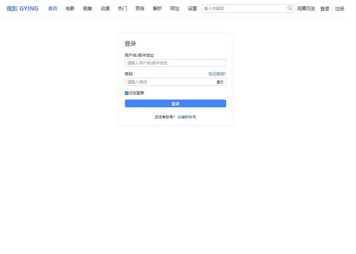The width and height of the screenshot is (356, 254).
Task: Click 创建新账号 to create an account
Action: (187, 117)
